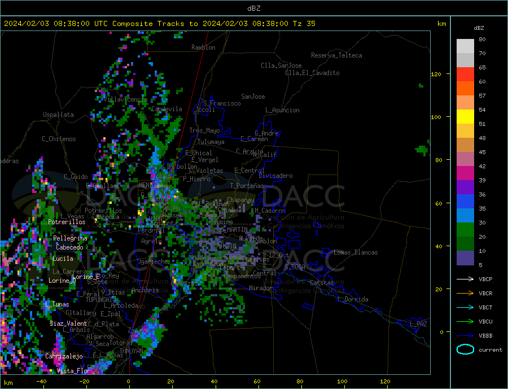Click the VBCU legend label
This screenshot has height=389, width=508.
coord(485,322)
